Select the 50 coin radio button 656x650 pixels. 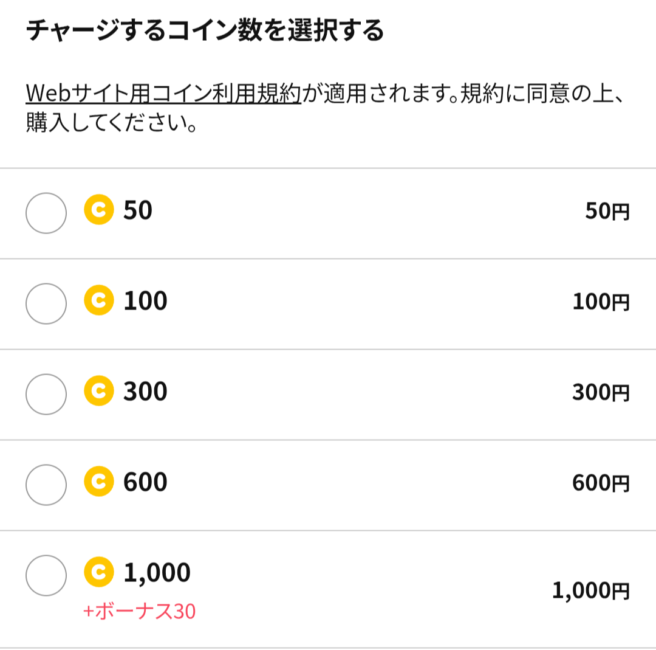(46, 213)
